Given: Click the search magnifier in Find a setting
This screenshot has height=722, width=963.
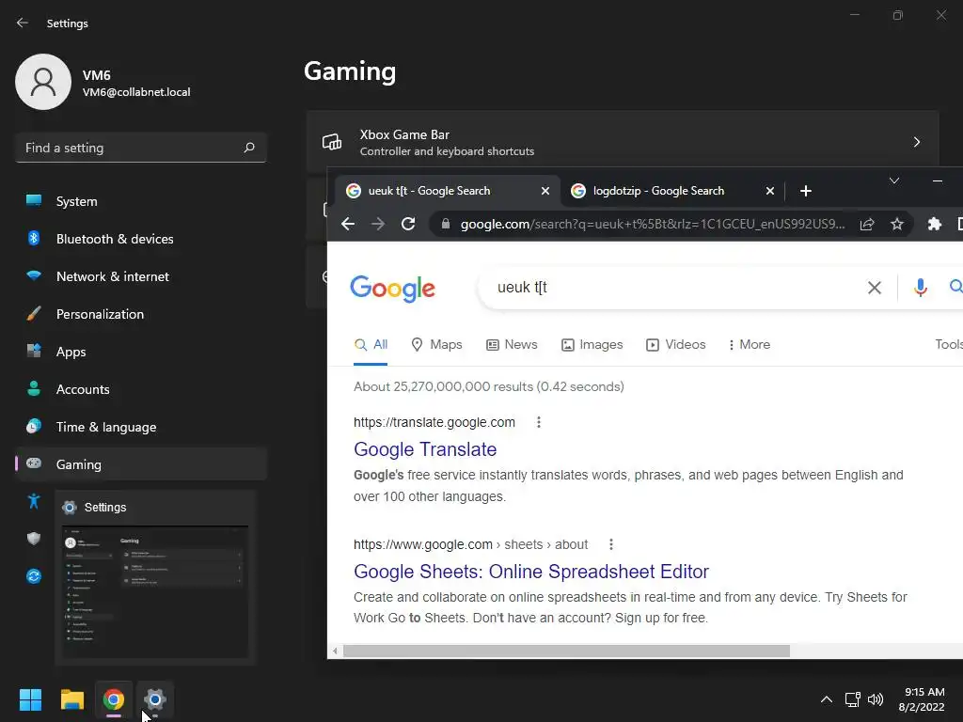Looking at the screenshot, I should click(248, 148).
